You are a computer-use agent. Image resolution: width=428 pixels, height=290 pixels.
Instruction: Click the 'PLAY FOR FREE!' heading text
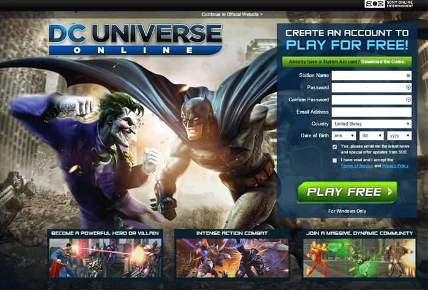point(347,45)
